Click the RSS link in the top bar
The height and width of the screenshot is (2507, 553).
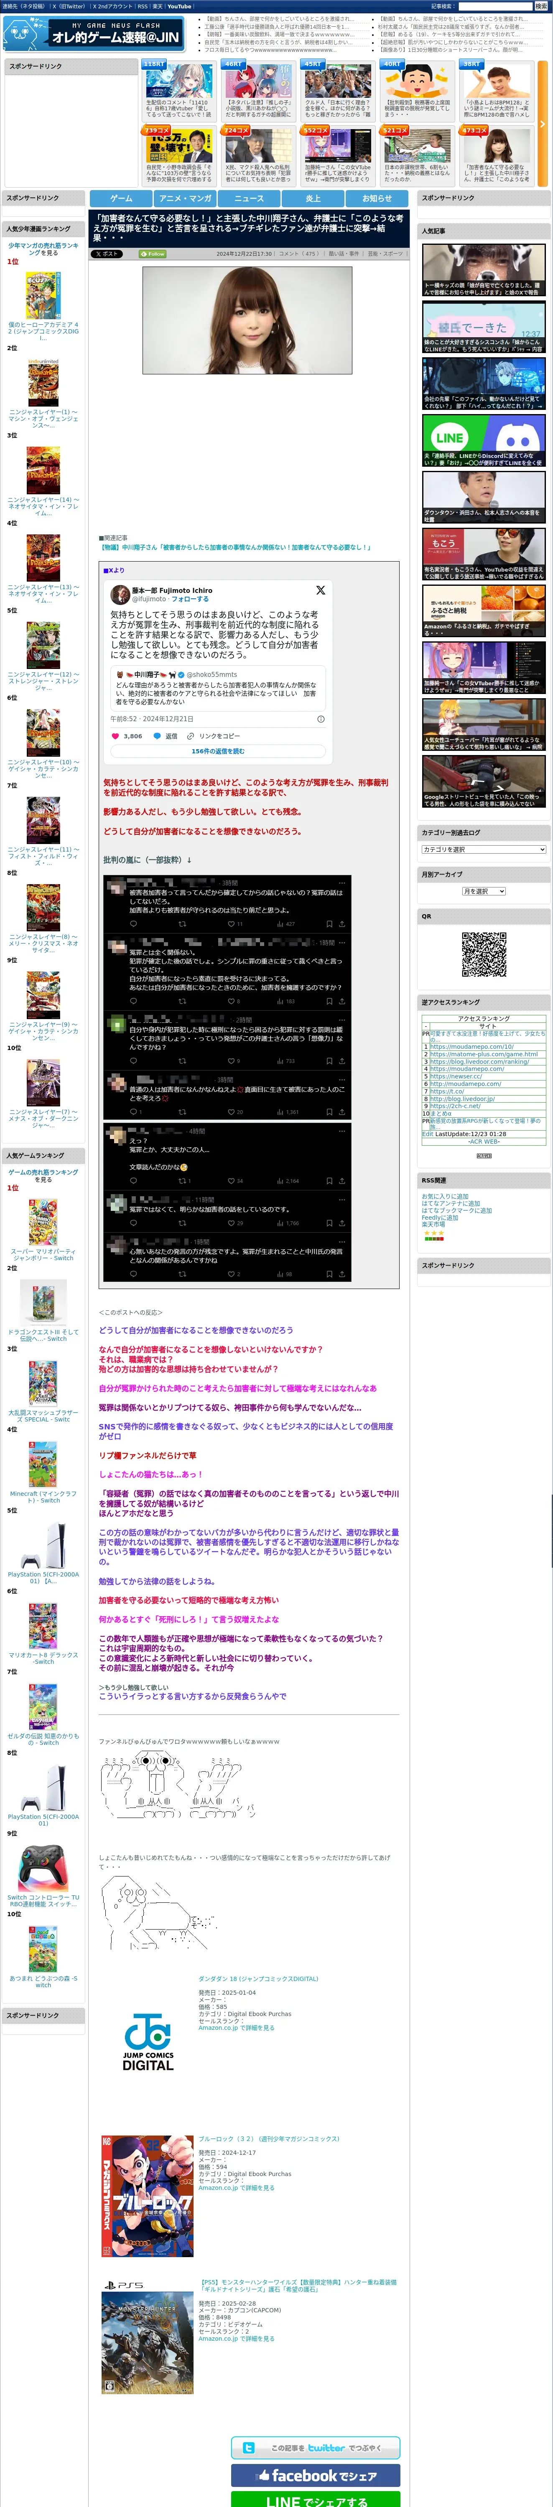142,6
